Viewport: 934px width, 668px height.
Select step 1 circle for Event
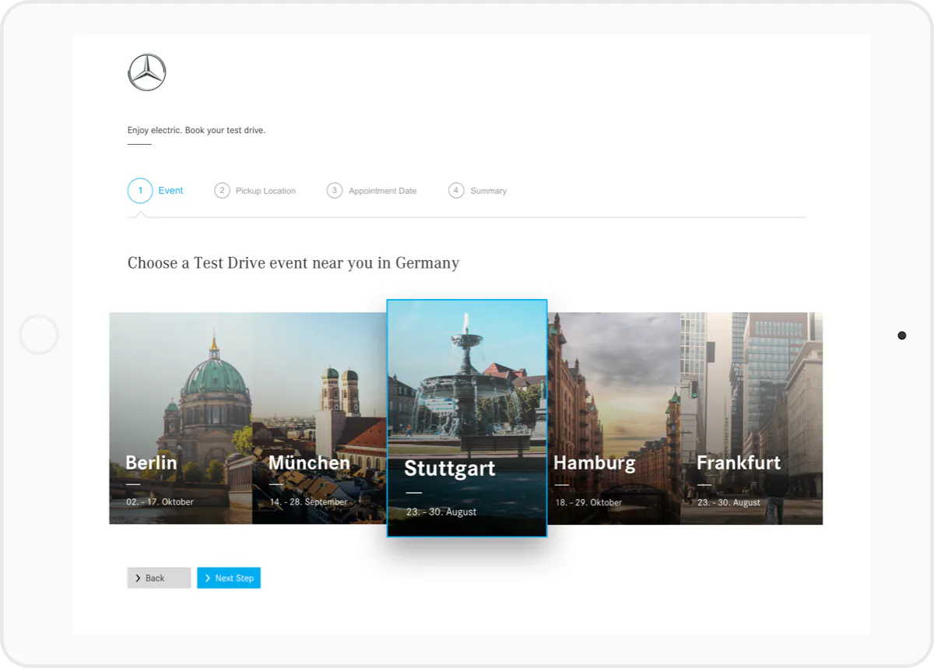coord(140,191)
